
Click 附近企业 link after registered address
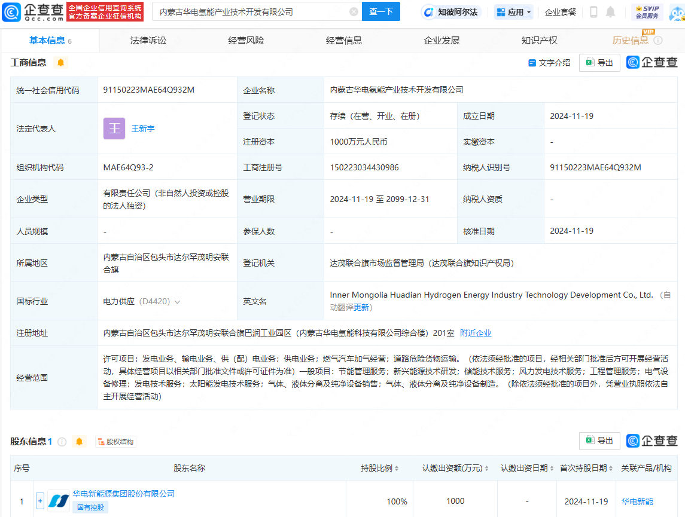476,333
